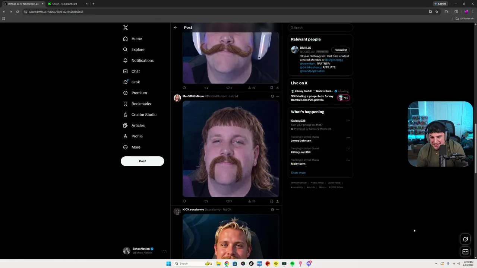Click the X logo in sidebar
477x268 pixels.
click(x=126, y=28)
